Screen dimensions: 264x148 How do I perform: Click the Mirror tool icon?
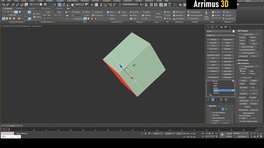(141, 5)
